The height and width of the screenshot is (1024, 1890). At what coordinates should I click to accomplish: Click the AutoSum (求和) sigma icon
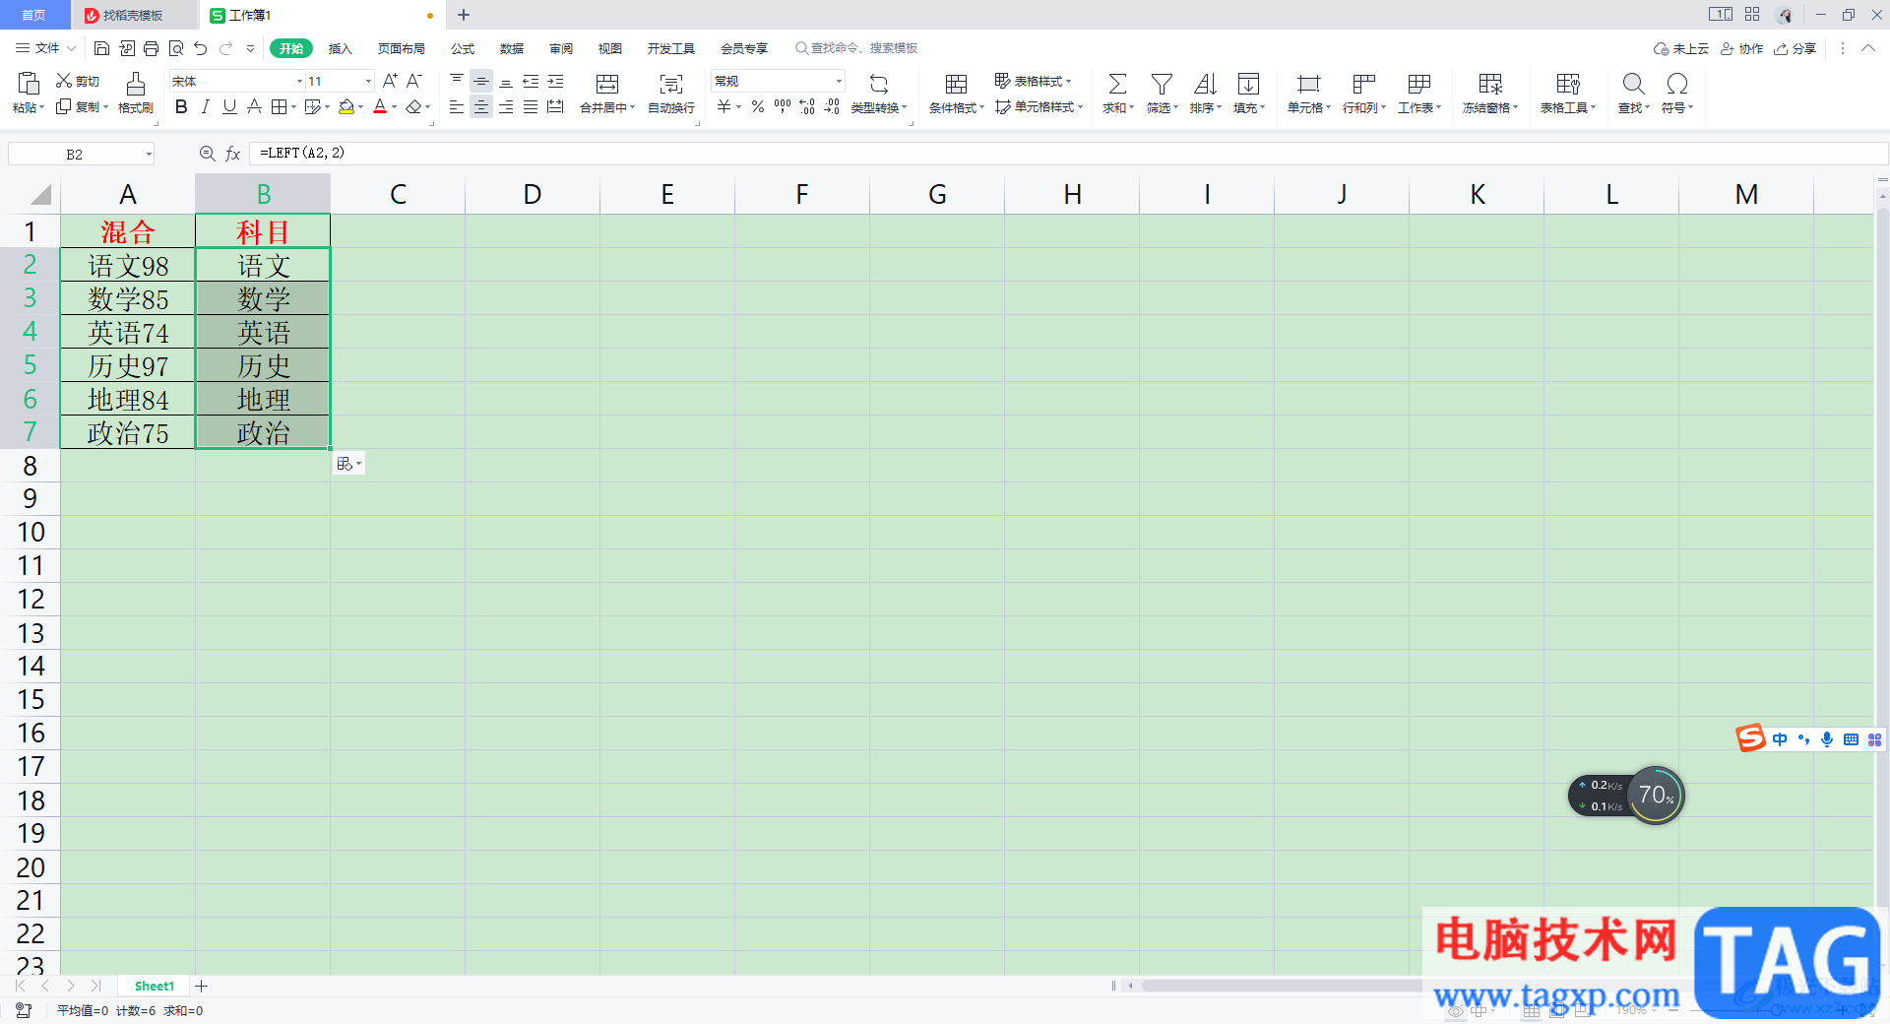[x=1117, y=84]
